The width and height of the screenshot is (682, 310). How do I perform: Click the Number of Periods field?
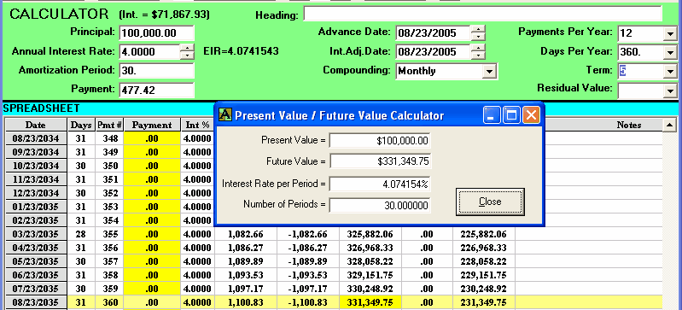click(380, 205)
